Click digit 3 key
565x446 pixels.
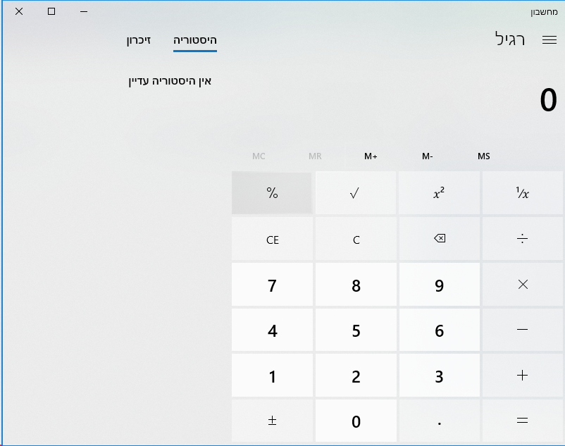pos(439,376)
